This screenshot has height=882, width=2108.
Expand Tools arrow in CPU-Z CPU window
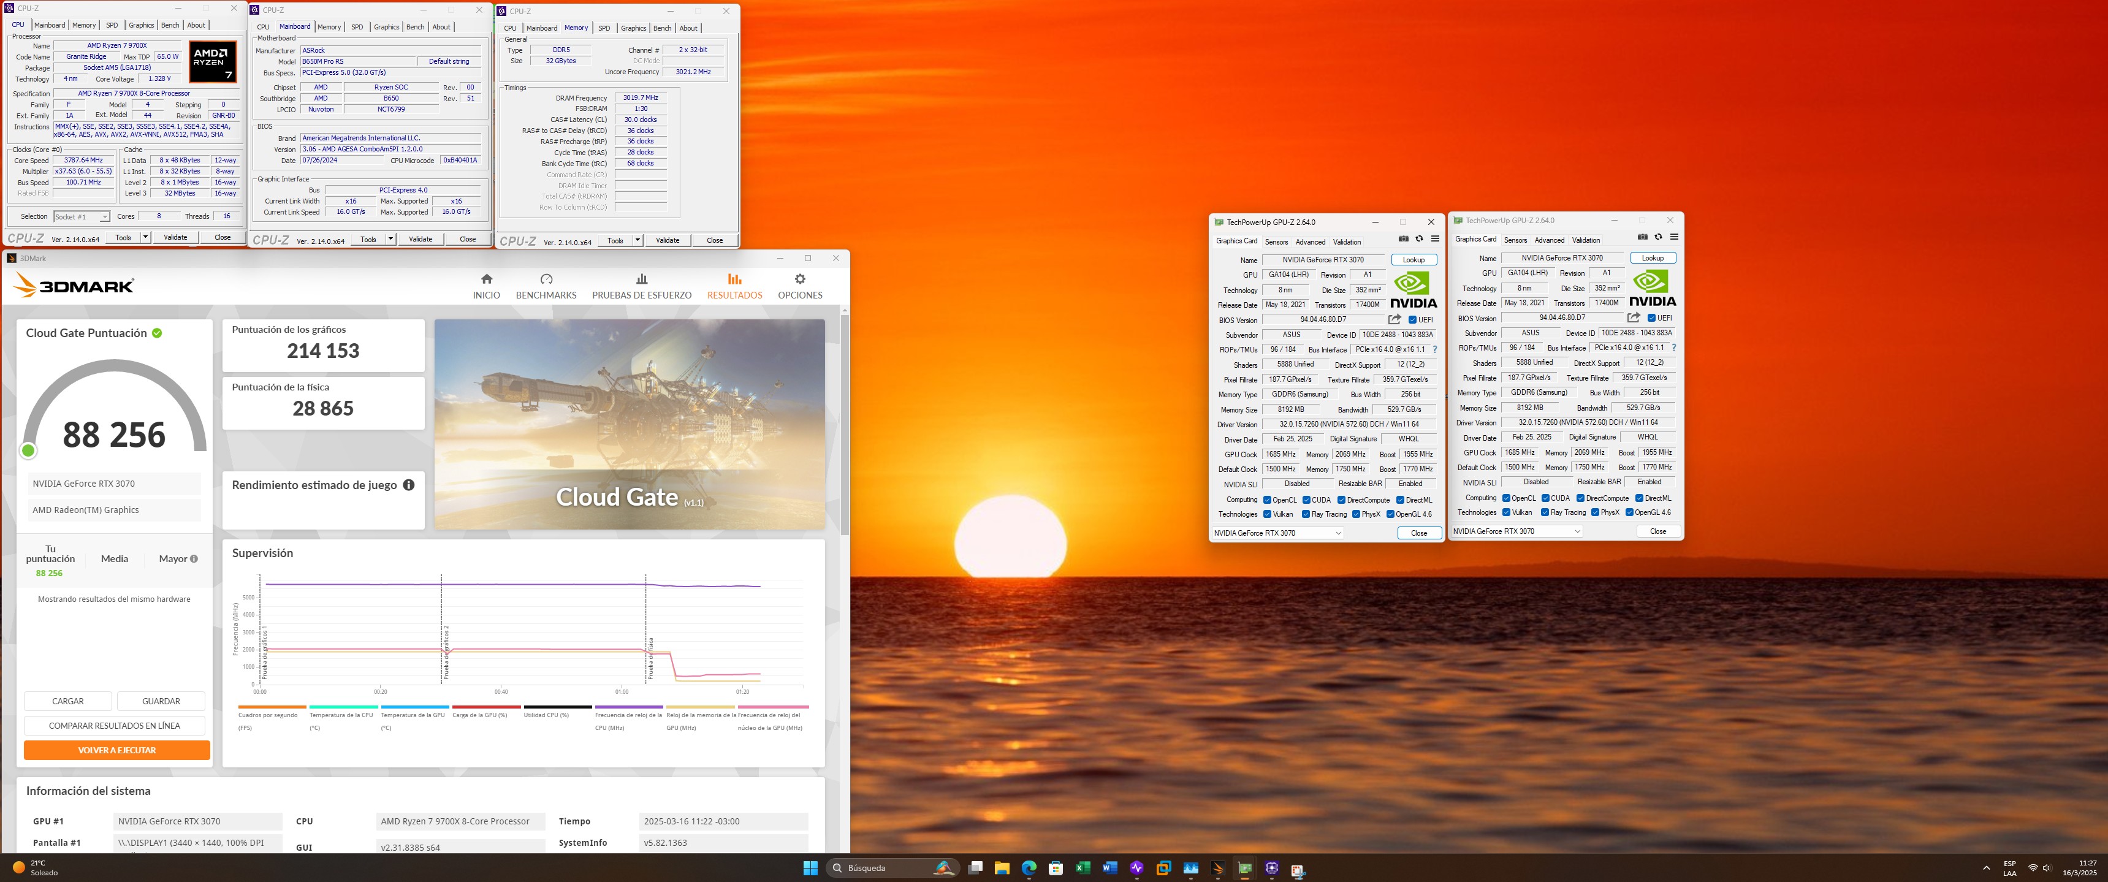(146, 237)
